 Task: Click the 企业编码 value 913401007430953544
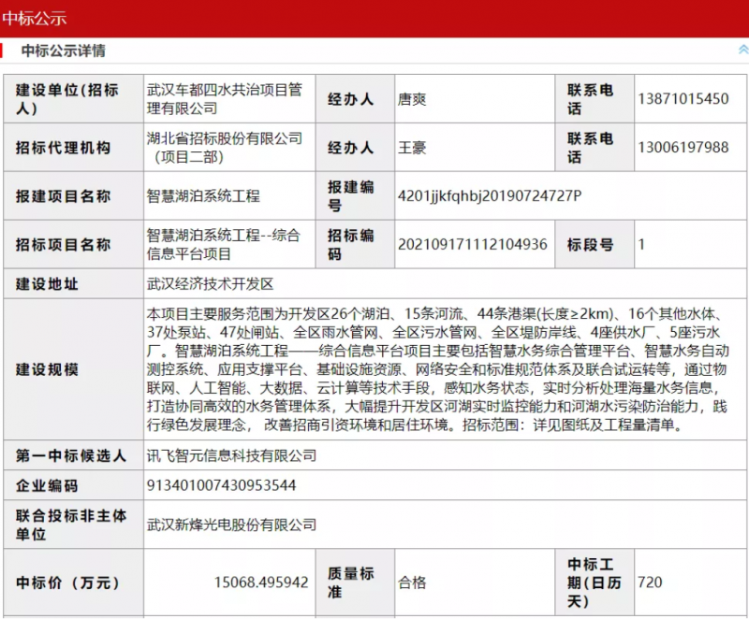pos(222,485)
